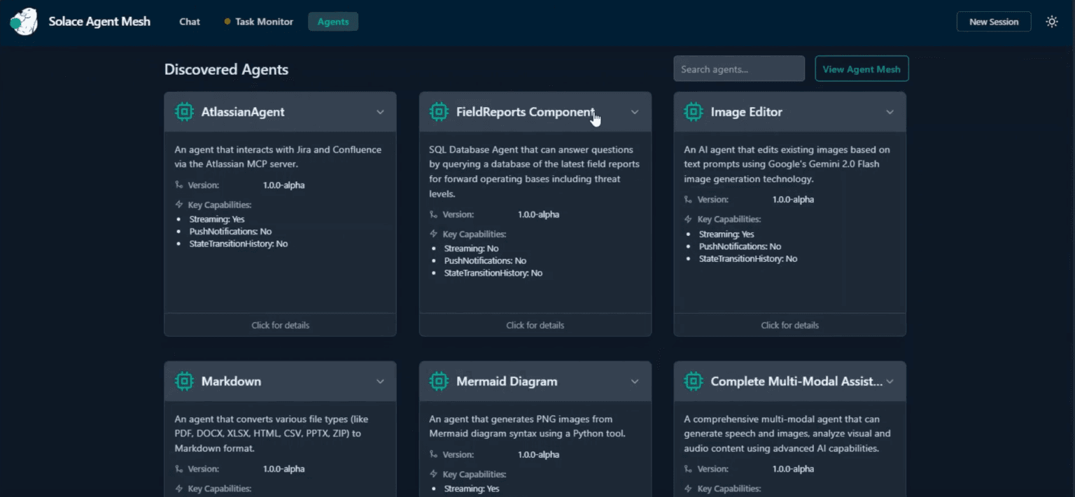
Task: Open the View Agent Mesh view
Action: 862,69
